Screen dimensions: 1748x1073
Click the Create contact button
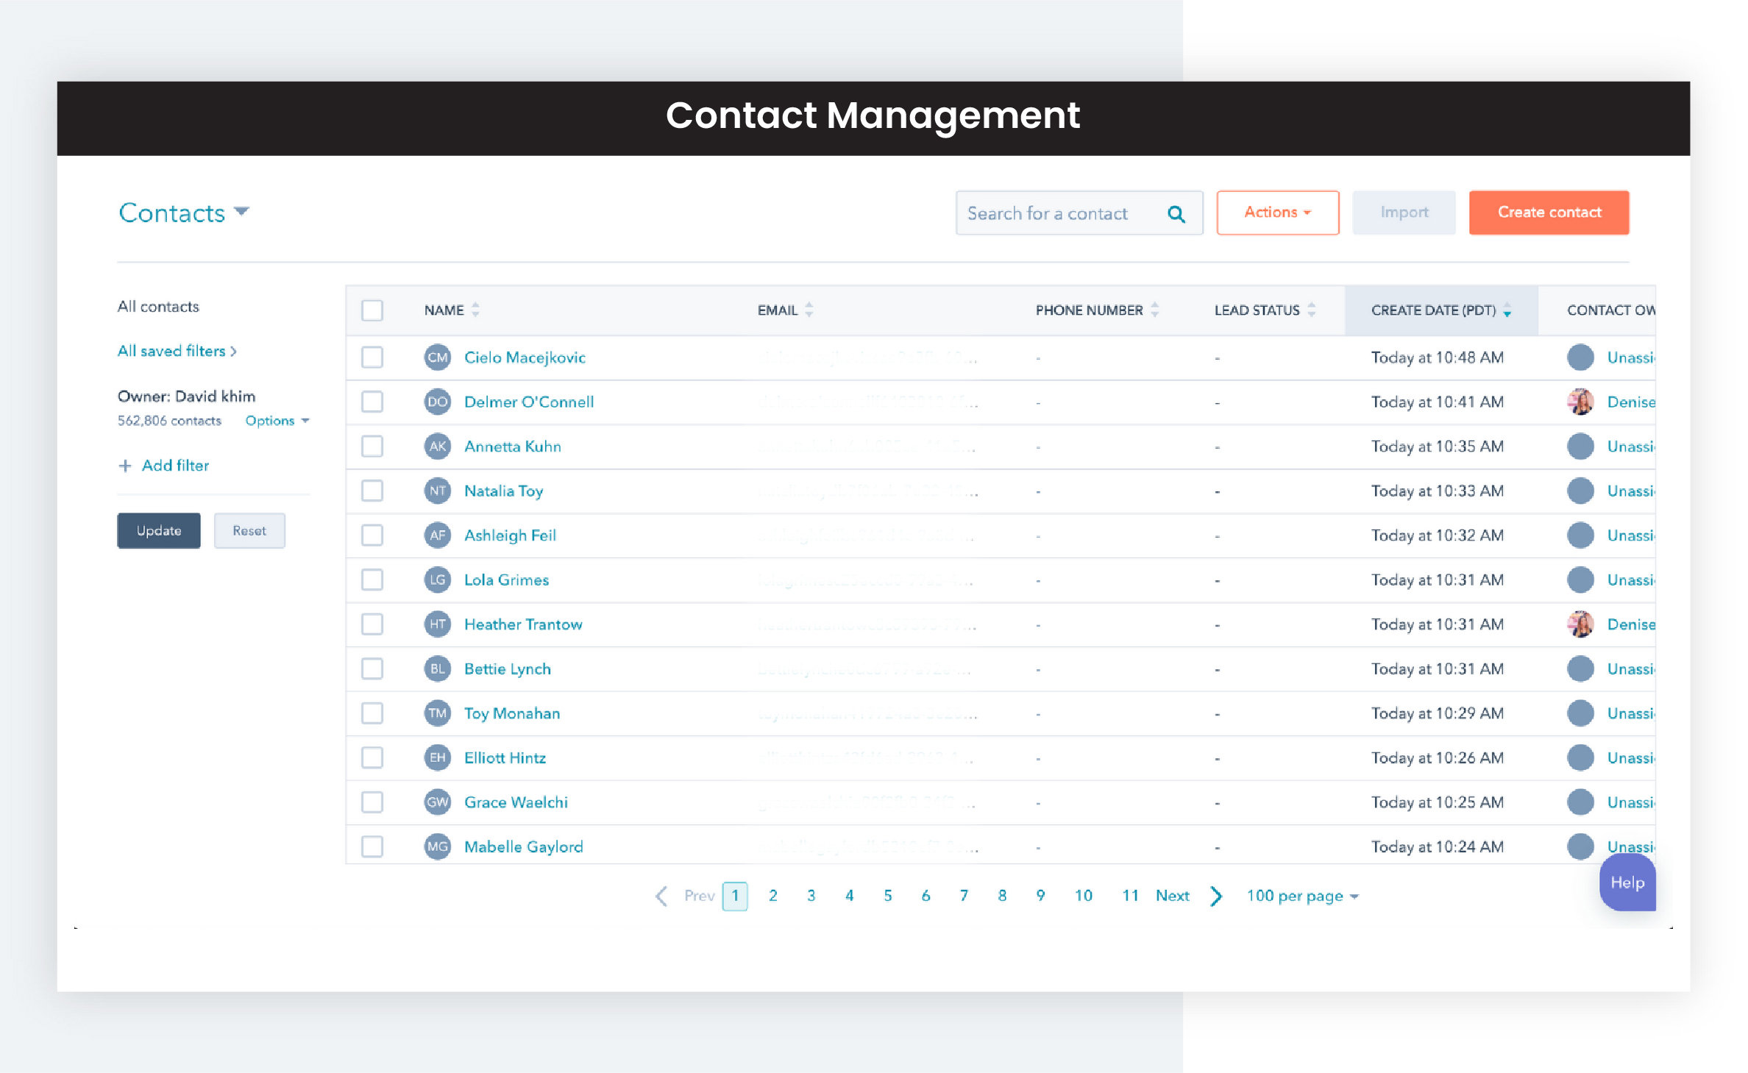click(1549, 213)
